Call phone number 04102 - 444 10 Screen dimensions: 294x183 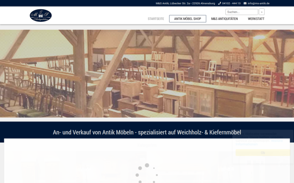click(231, 3)
